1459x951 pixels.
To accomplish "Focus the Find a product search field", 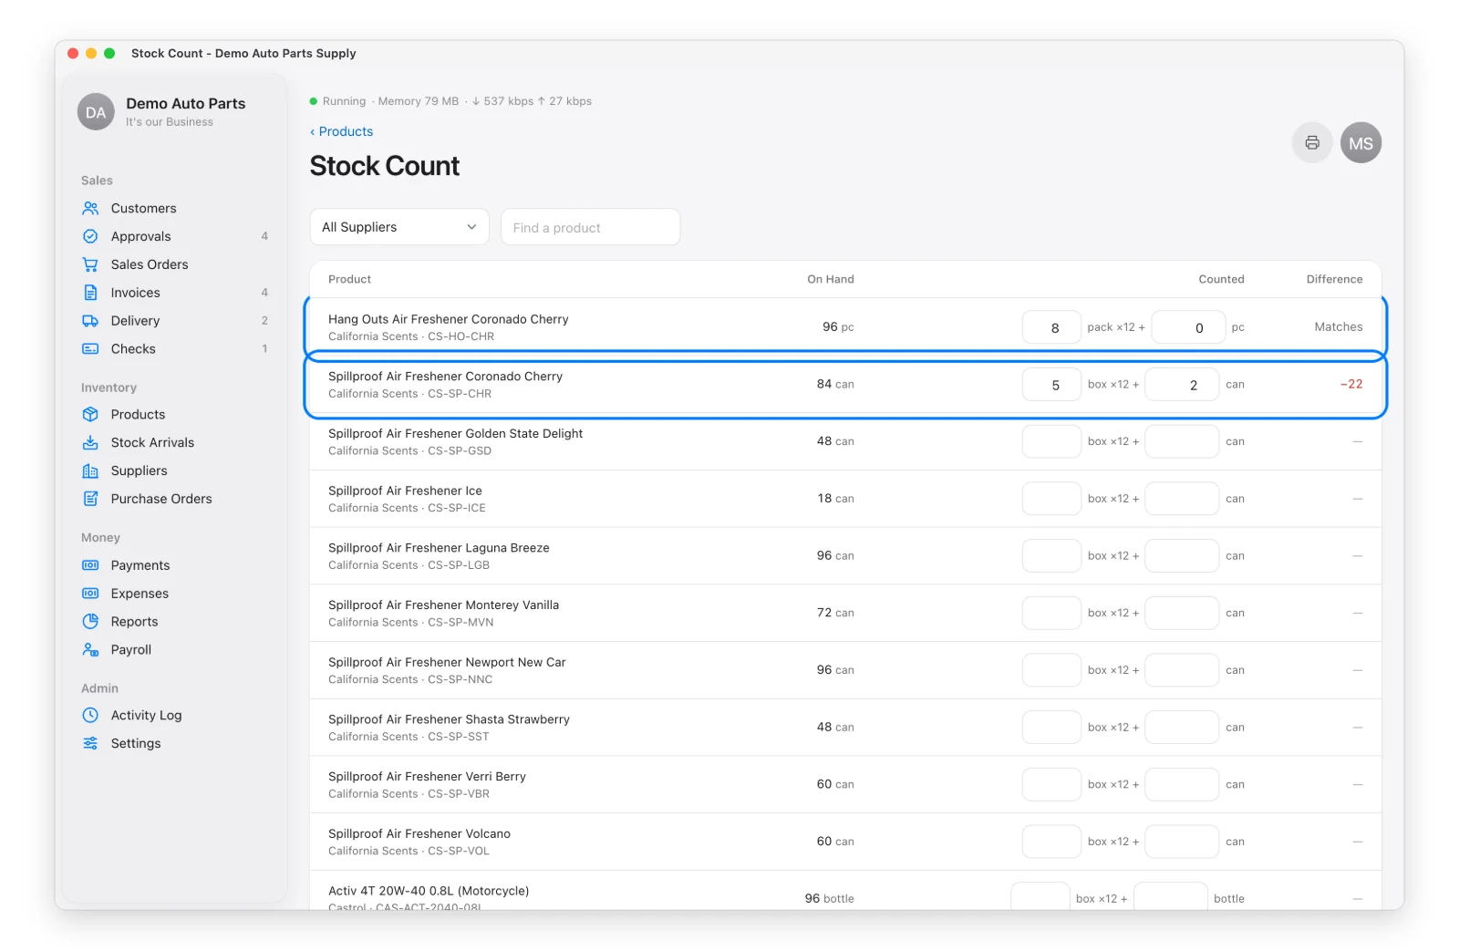I will (x=590, y=227).
